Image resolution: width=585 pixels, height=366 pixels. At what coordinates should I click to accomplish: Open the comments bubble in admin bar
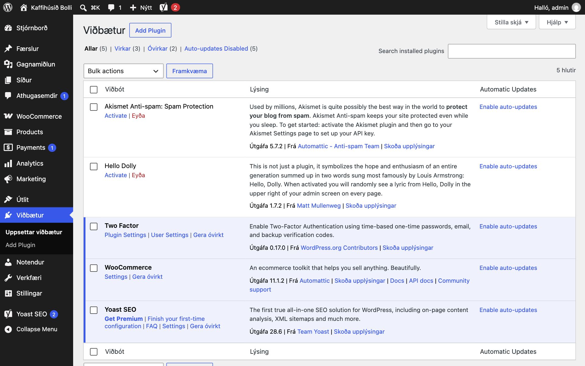pos(111,8)
